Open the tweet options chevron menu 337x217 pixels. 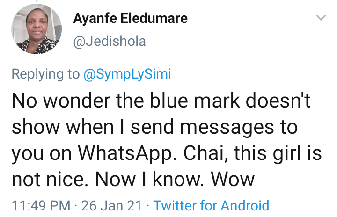click(x=321, y=19)
